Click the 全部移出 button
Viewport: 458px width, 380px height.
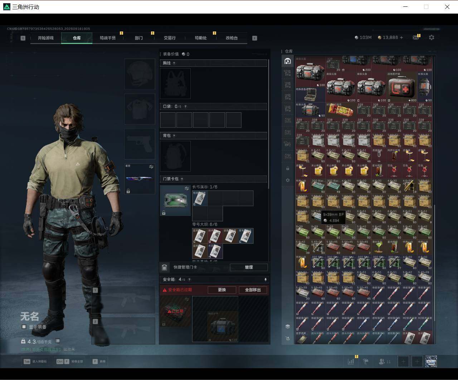(253, 290)
